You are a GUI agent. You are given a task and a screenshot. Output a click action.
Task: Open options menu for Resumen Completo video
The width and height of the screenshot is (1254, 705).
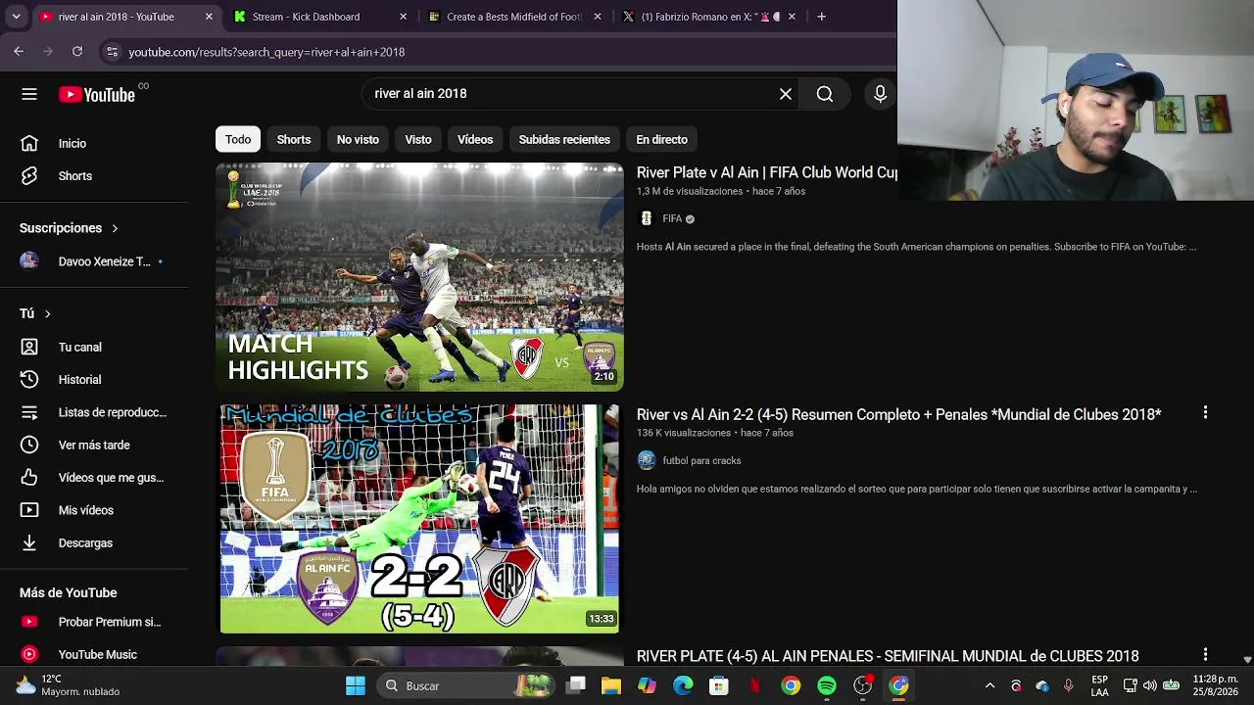coord(1205,413)
